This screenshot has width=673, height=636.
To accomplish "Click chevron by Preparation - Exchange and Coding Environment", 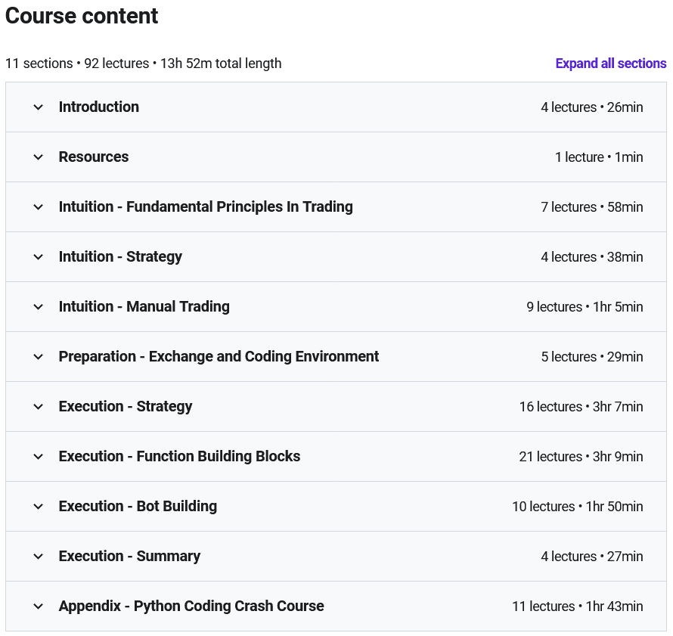I will click(x=39, y=357).
